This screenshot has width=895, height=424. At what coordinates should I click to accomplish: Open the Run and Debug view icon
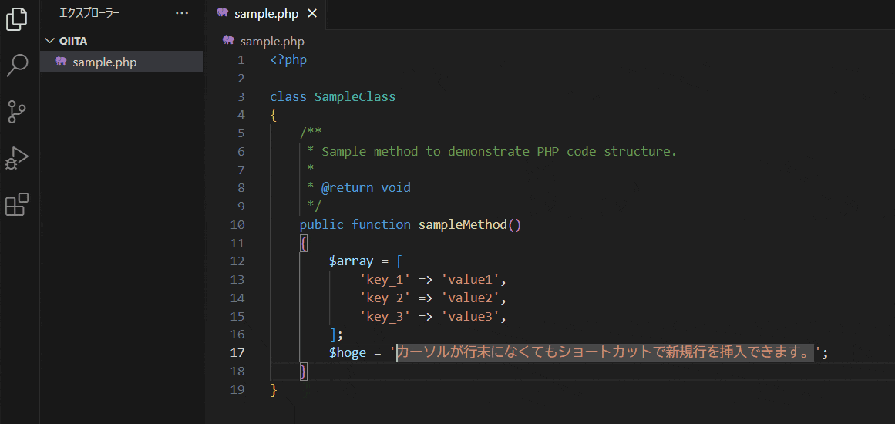pos(16,158)
